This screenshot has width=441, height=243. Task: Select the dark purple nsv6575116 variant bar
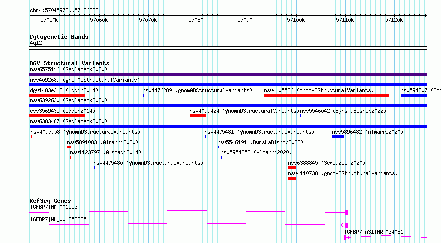[228, 74]
